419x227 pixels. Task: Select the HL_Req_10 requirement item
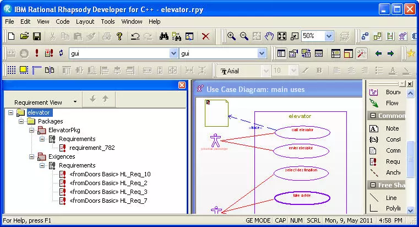[x=110, y=174]
